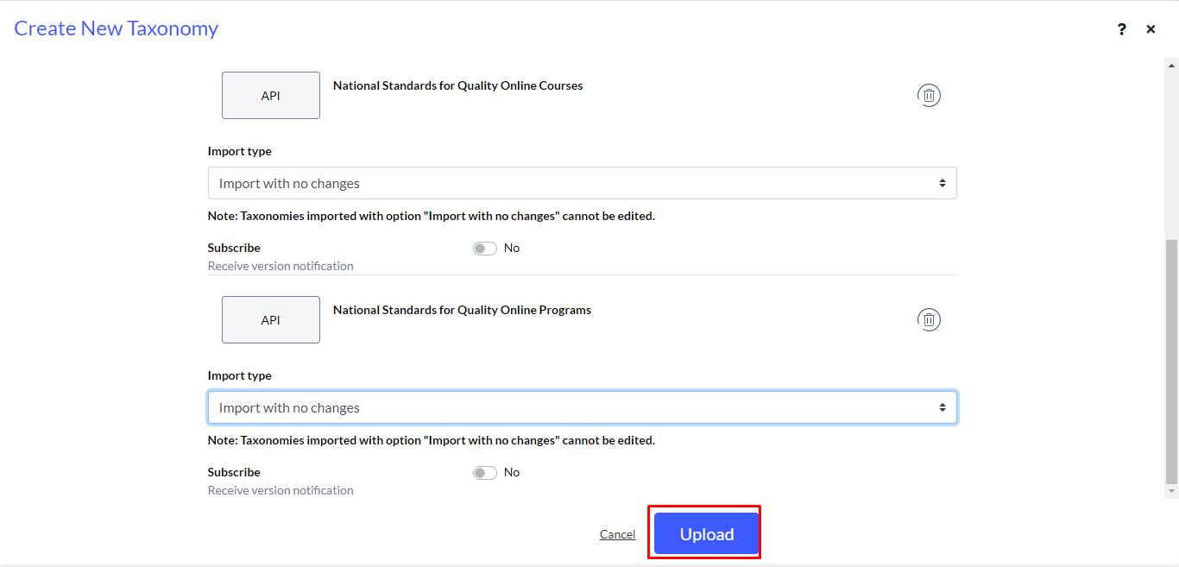Select the API tile for Online Courses
1179x567 pixels.
tap(271, 95)
